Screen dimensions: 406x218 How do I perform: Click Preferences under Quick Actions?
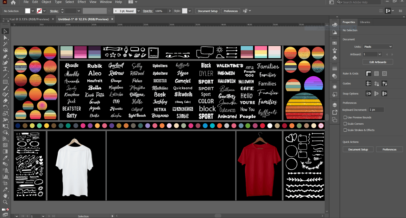tap(389, 149)
